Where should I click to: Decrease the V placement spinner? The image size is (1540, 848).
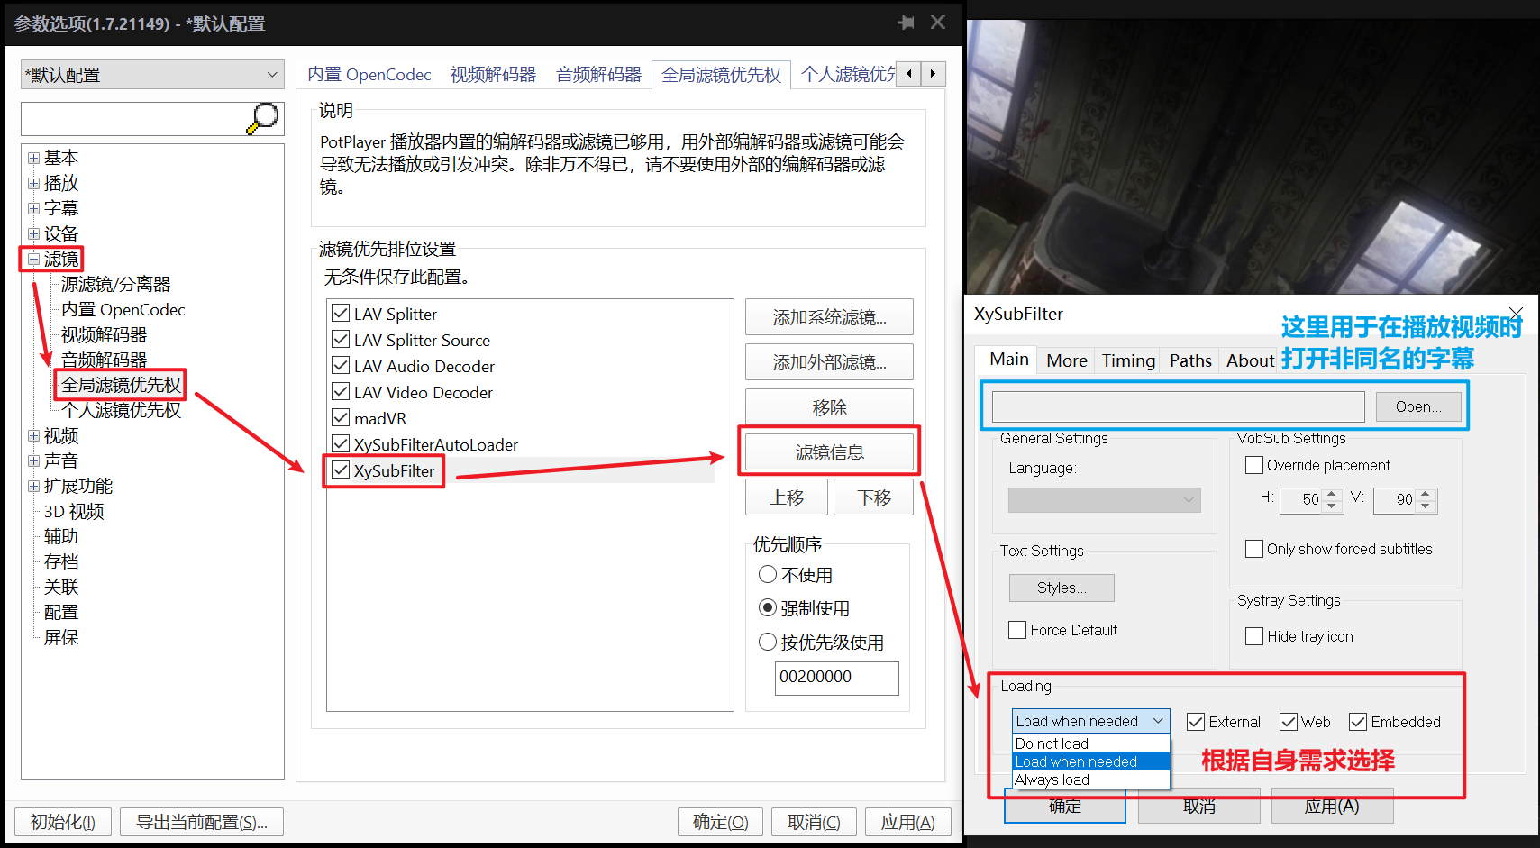(1426, 506)
